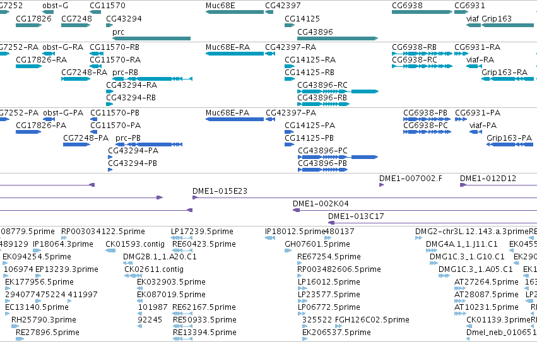Select the obst-G-RA transcript label
The image size is (537, 342).
[x=63, y=47]
